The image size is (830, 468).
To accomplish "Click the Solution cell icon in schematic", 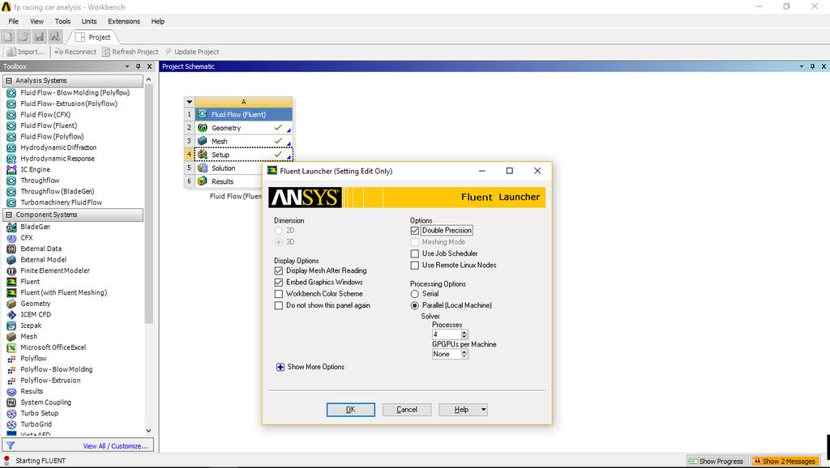I will [x=202, y=168].
